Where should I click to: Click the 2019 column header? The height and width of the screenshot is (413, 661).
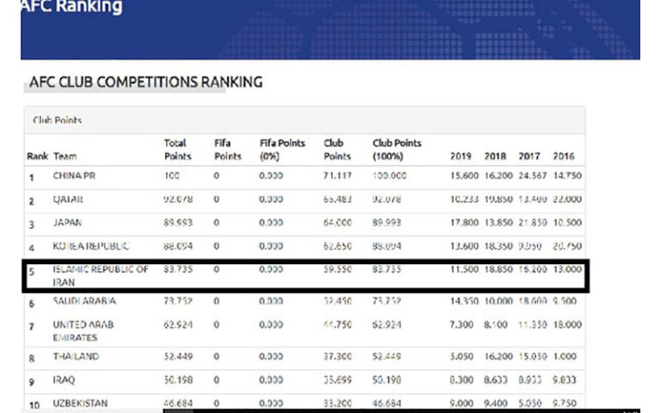pos(460,157)
